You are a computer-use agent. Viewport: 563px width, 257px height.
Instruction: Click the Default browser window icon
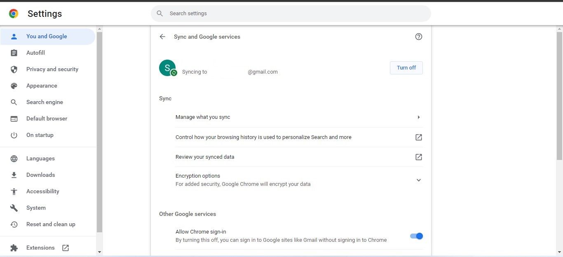pyautogui.click(x=14, y=119)
